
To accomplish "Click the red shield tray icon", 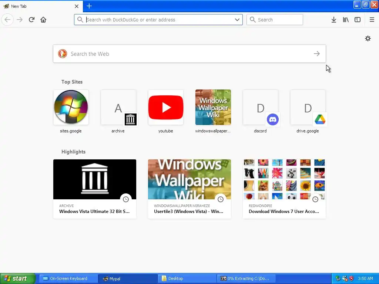I will click(x=352, y=278).
